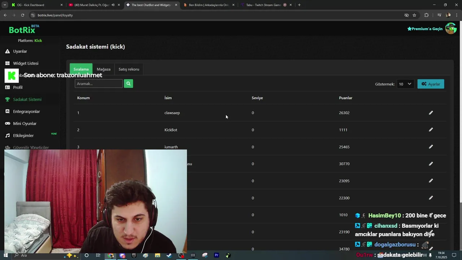Sort by Konum column header

point(83,98)
